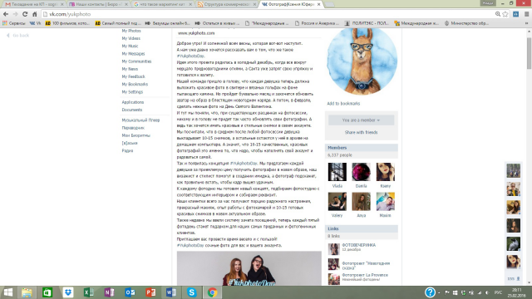Viewport: 532px width, 299px height.
Task: Open OneNote from the taskbar
Action: point(109,292)
